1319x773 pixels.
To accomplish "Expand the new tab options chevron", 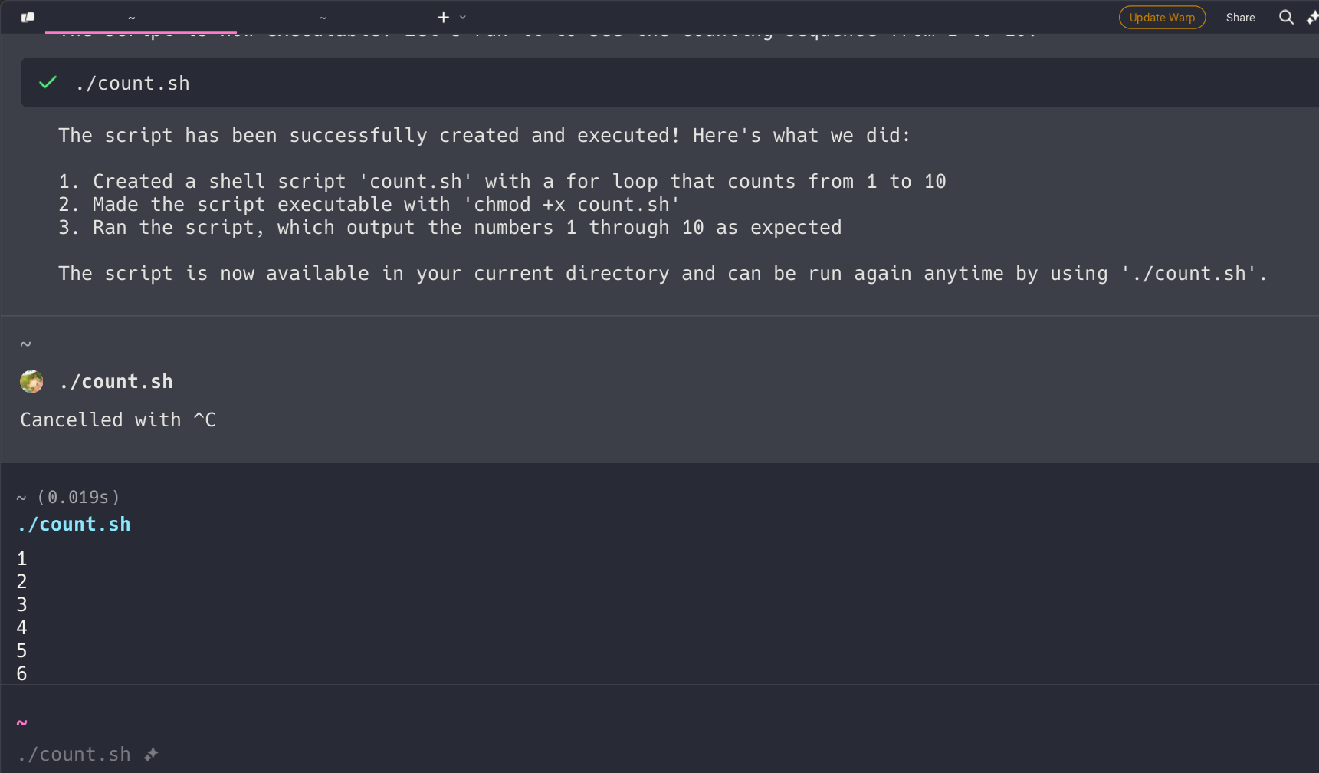I will [463, 17].
